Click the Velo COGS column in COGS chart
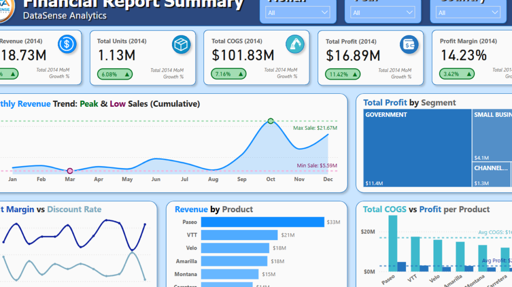The image size is (512, 287). [x=438, y=256]
